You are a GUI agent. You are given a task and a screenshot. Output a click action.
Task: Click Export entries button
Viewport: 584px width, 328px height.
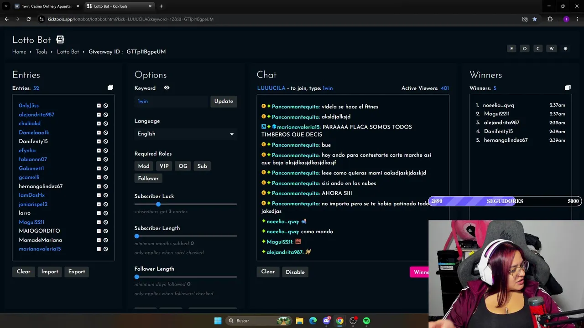click(x=77, y=272)
